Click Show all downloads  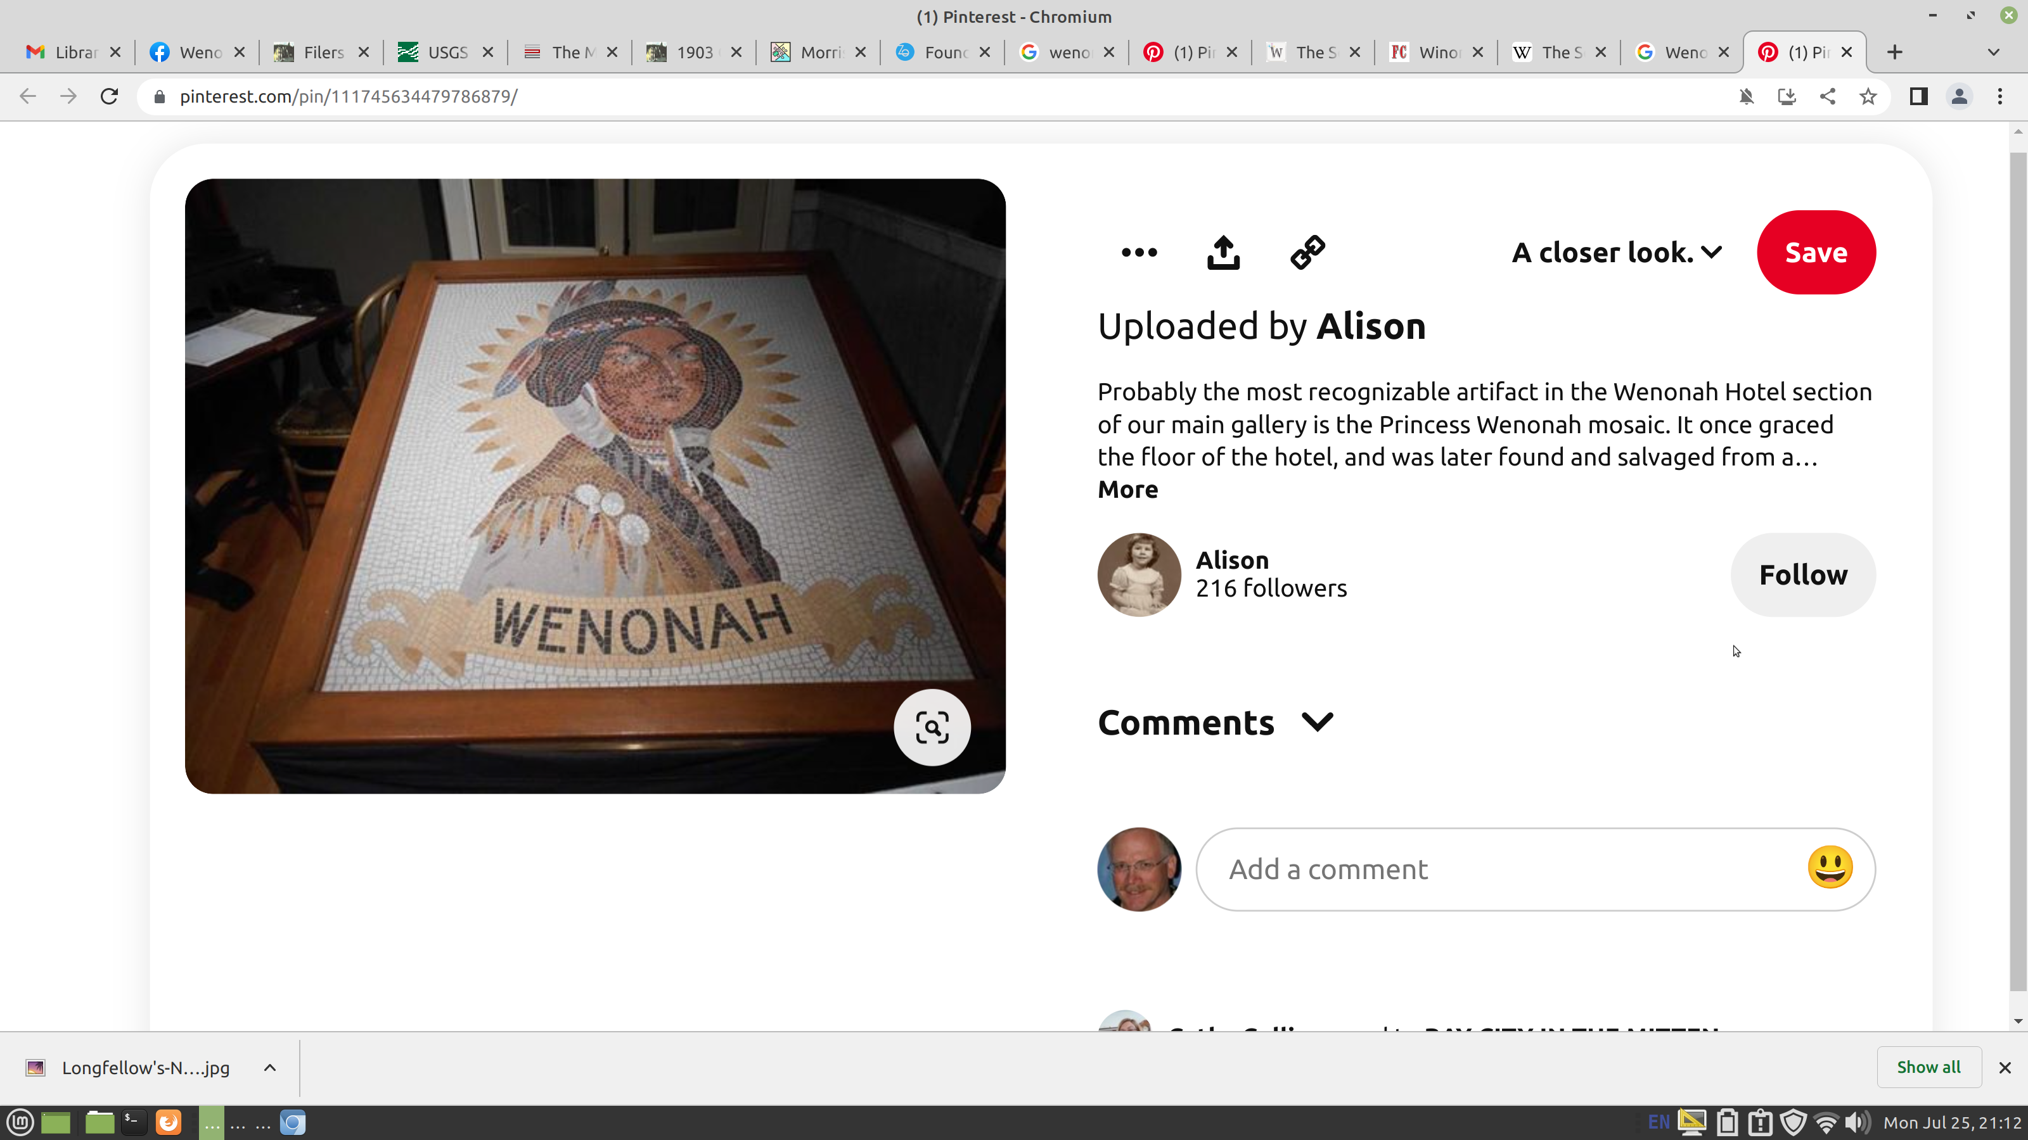pyautogui.click(x=1928, y=1067)
